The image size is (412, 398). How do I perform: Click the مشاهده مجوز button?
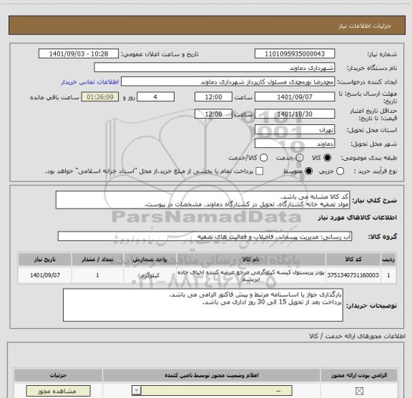pyautogui.click(x=59, y=391)
